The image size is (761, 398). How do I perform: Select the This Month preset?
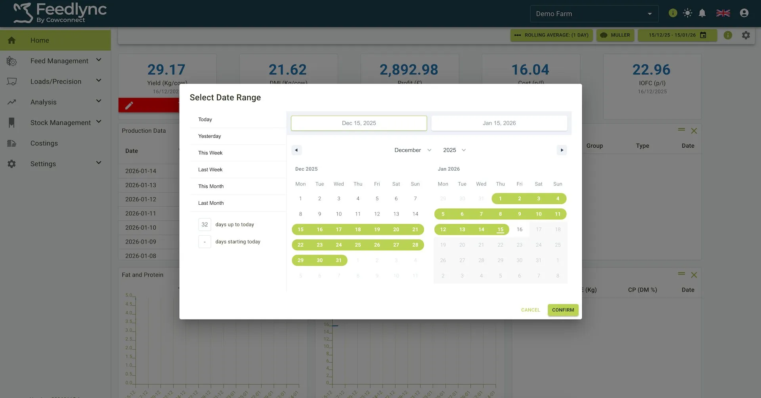(238, 186)
